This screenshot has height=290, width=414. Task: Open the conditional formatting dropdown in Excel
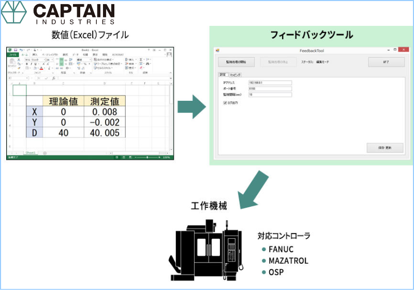click(104, 59)
